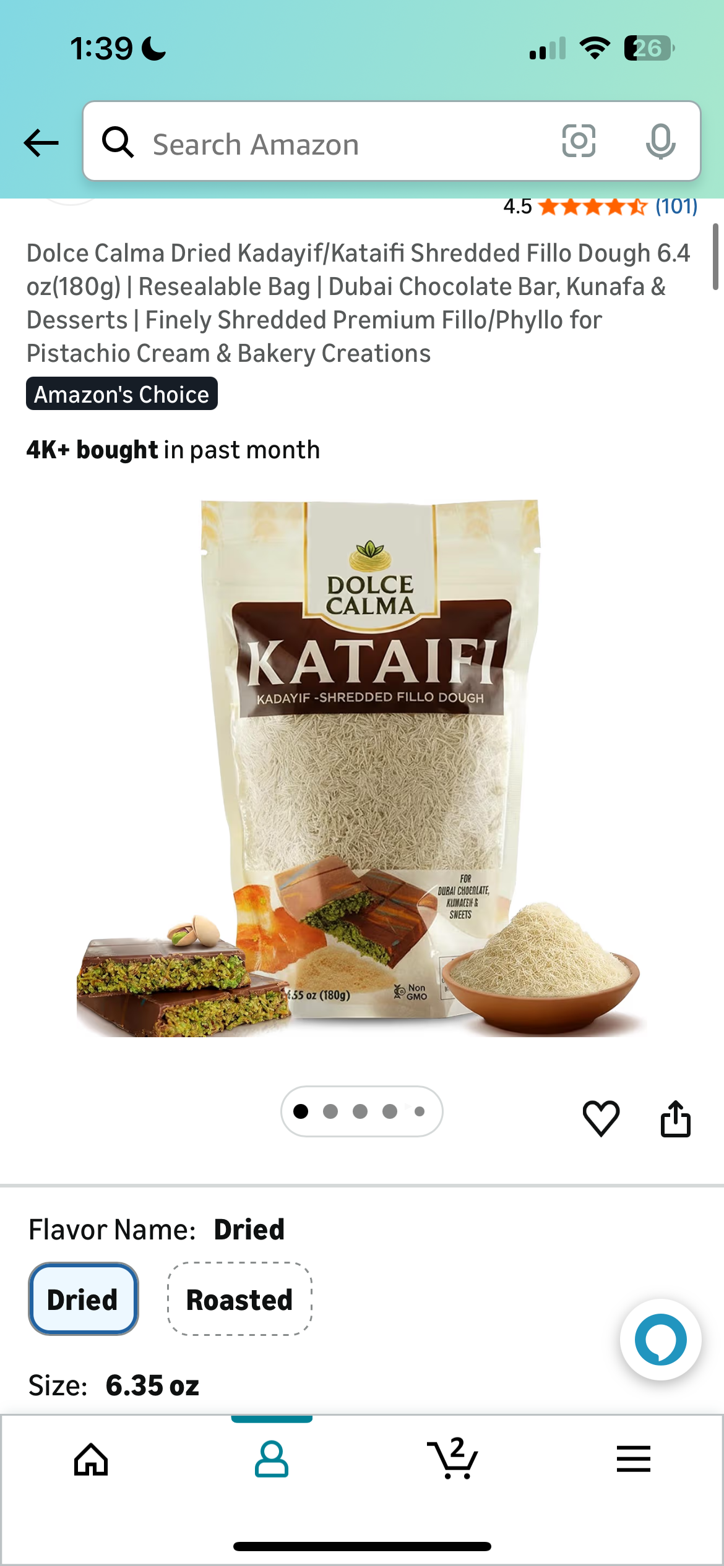The image size is (724, 1566).
Task: Select the Dried flavor option
Action: point(83,1299)
